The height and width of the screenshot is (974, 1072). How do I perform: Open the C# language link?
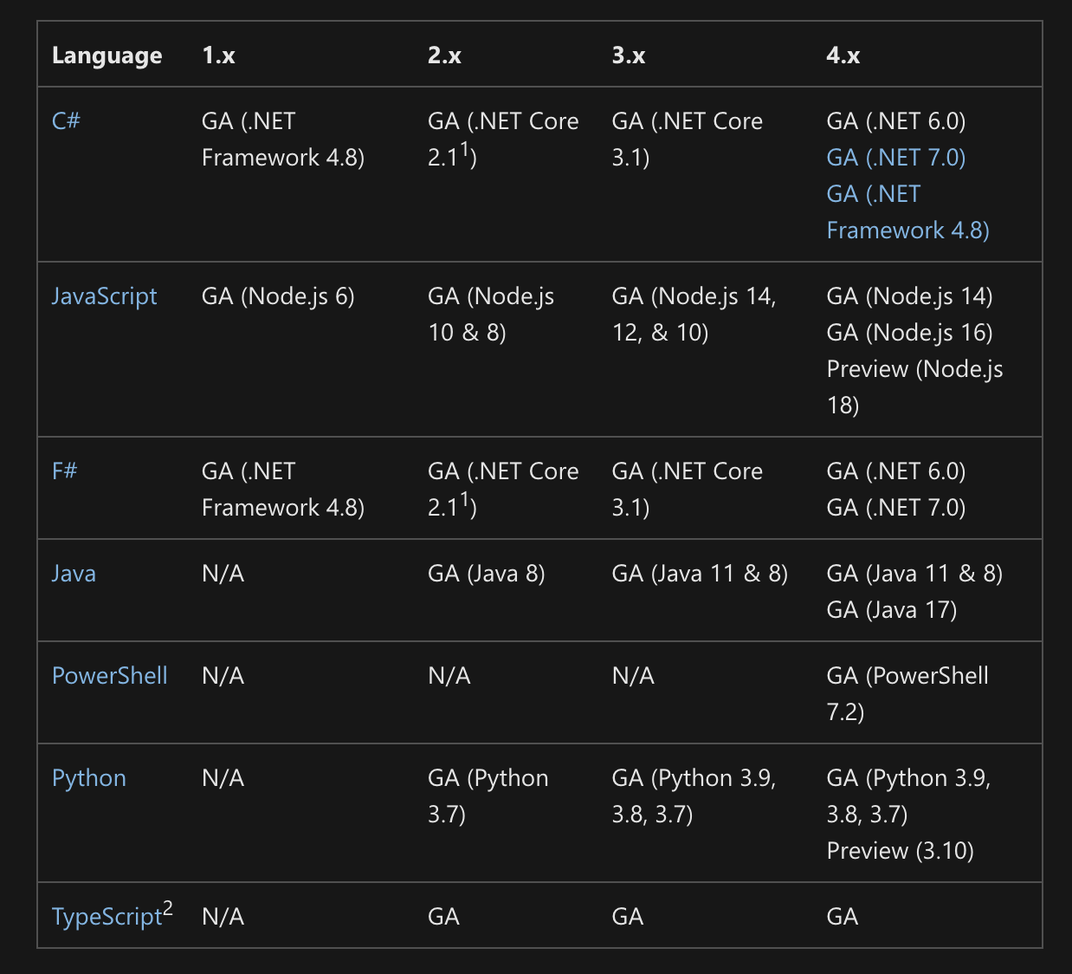[66, 121]
